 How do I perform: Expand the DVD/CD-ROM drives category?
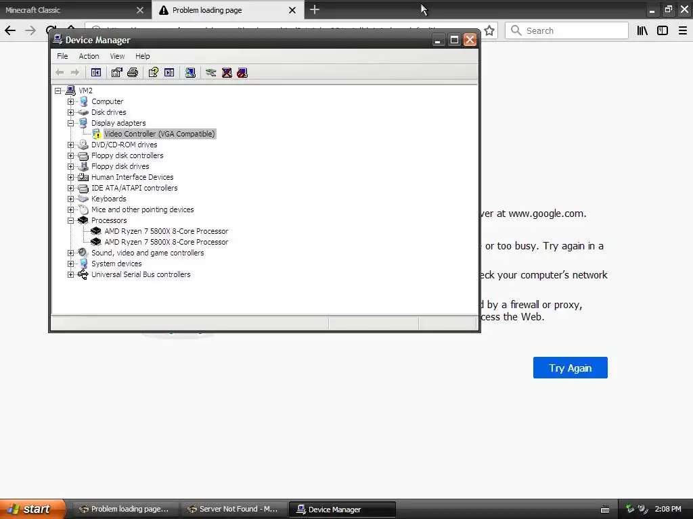coord(70,145)
